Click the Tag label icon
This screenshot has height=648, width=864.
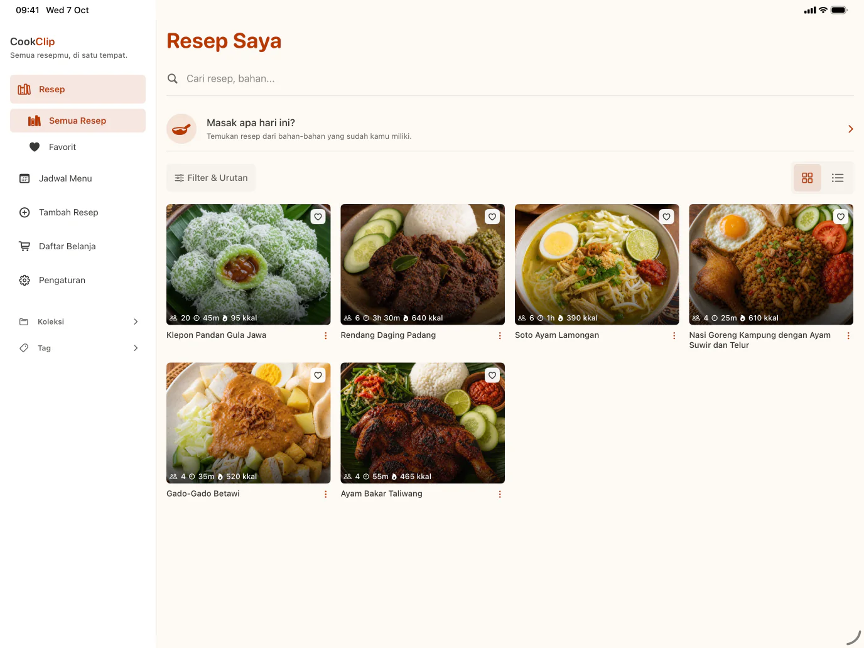pyautogui.click(x=24, y=348)
